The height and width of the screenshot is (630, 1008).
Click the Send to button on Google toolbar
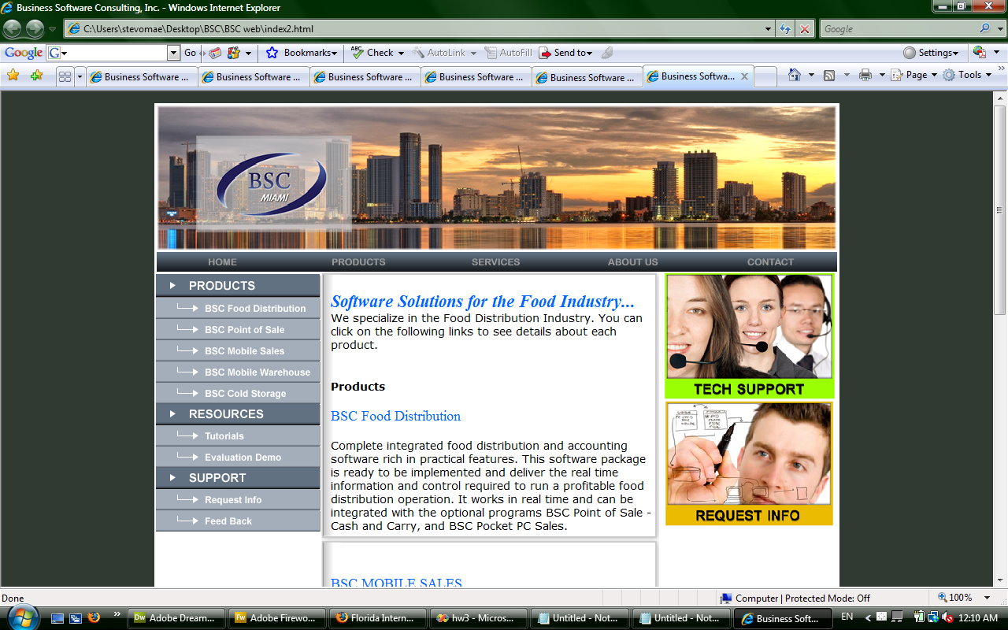565,53
